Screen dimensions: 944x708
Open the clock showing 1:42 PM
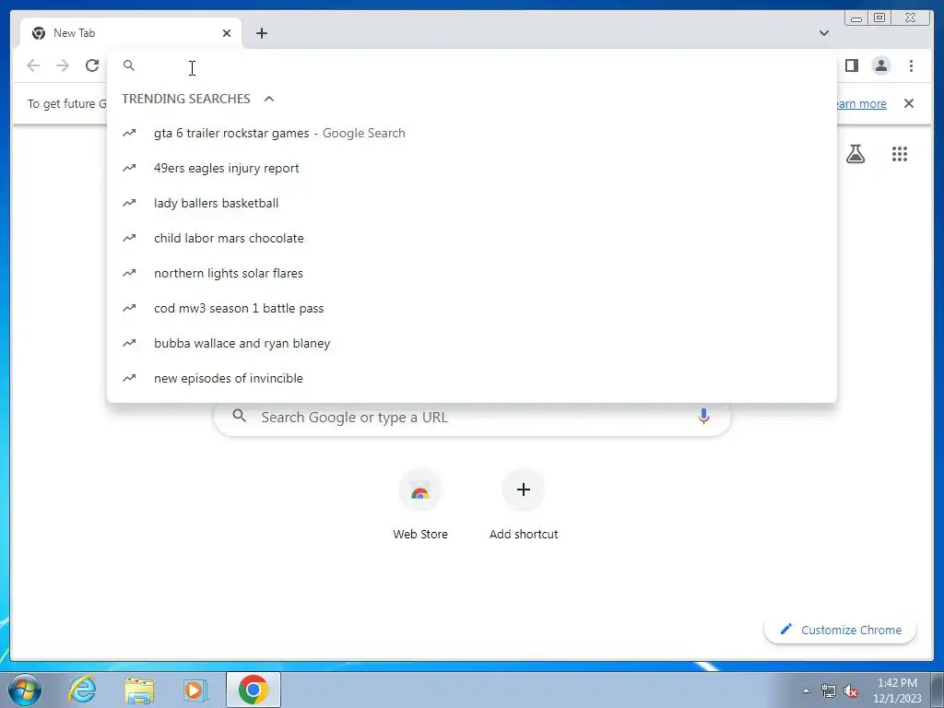(x=897, y=690)
